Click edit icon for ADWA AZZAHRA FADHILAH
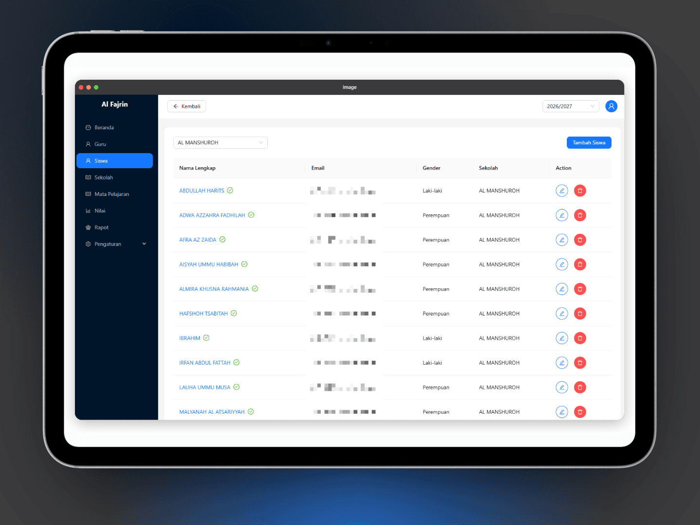Screen dimensions: 700x525 pyautogui.click(x=561, y=215)
